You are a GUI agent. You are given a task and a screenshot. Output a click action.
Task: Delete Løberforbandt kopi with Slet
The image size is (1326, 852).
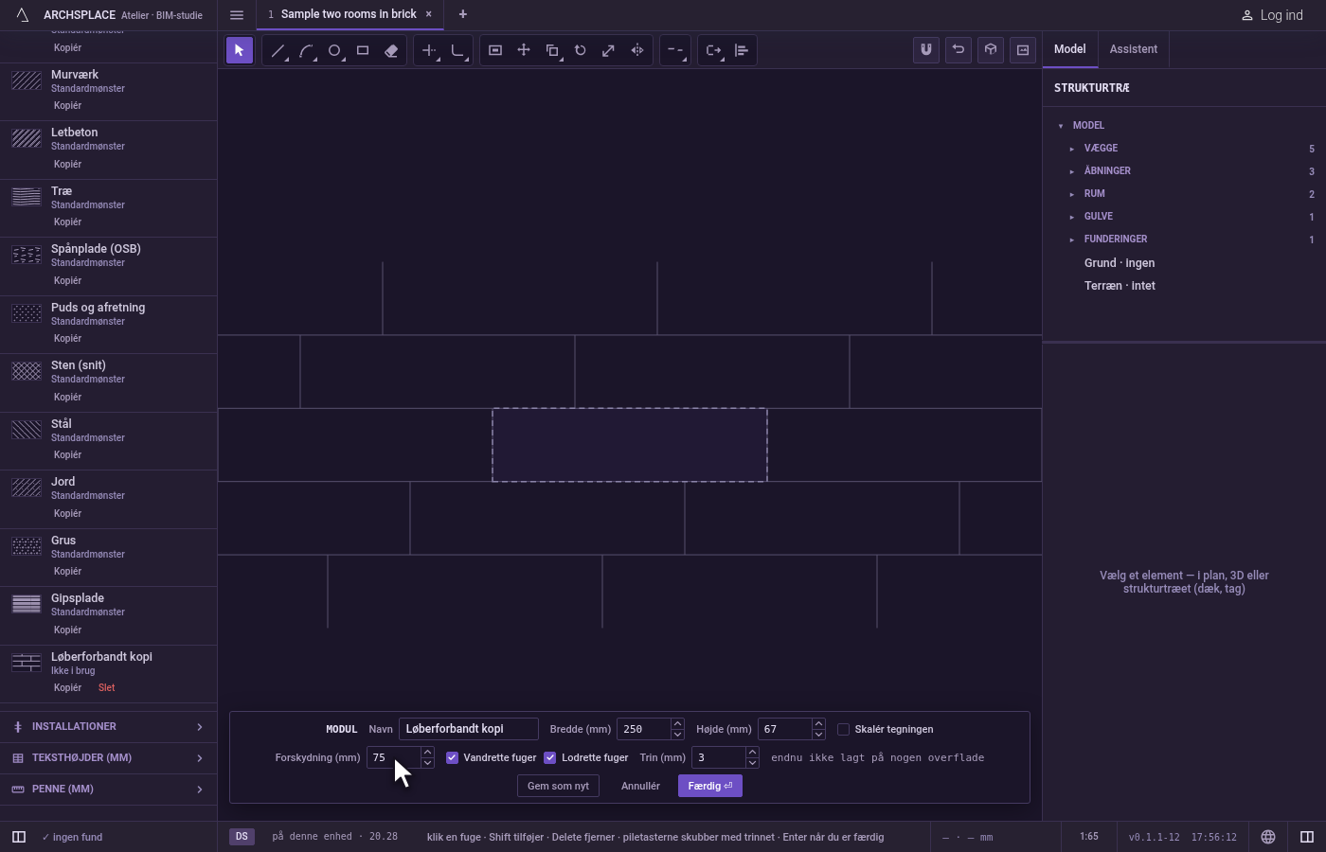pos(106,688)
